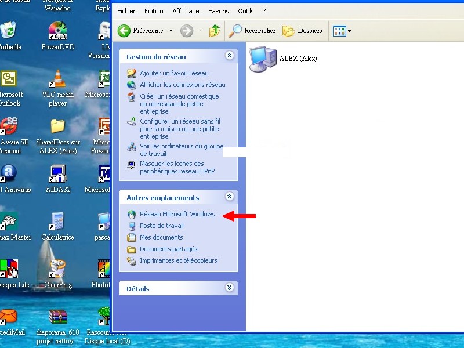This screenshot has width=464, height=348.
Task: Open the view mode (Affichage) dropdown button
Action: point(342,31)
